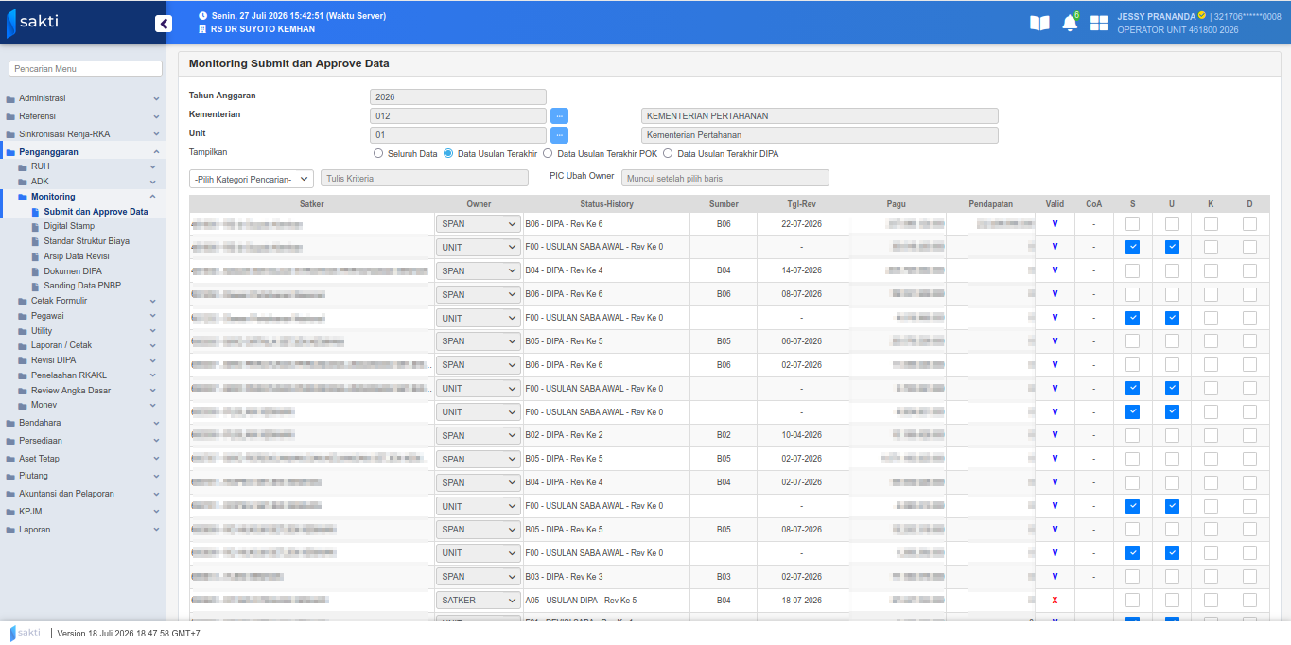Open Owner dropdown for B03 DIPA Rev Ke 3

(x=479, y=576)
